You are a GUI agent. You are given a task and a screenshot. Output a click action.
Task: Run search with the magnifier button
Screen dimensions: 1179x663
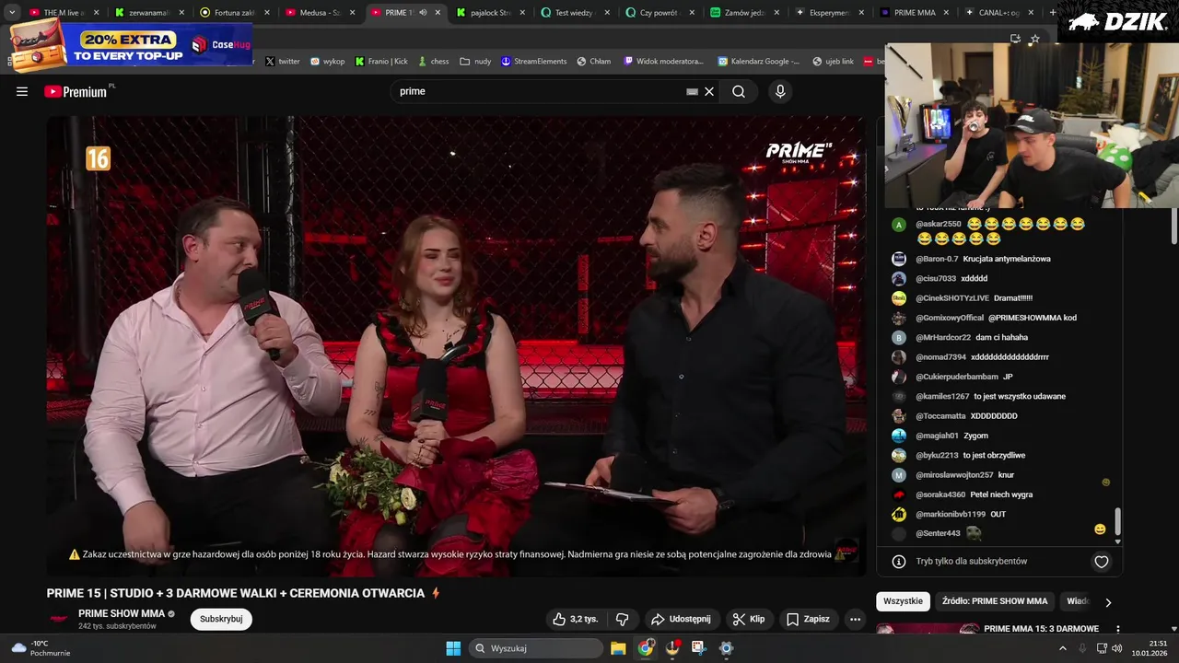[x=739, y=91]
